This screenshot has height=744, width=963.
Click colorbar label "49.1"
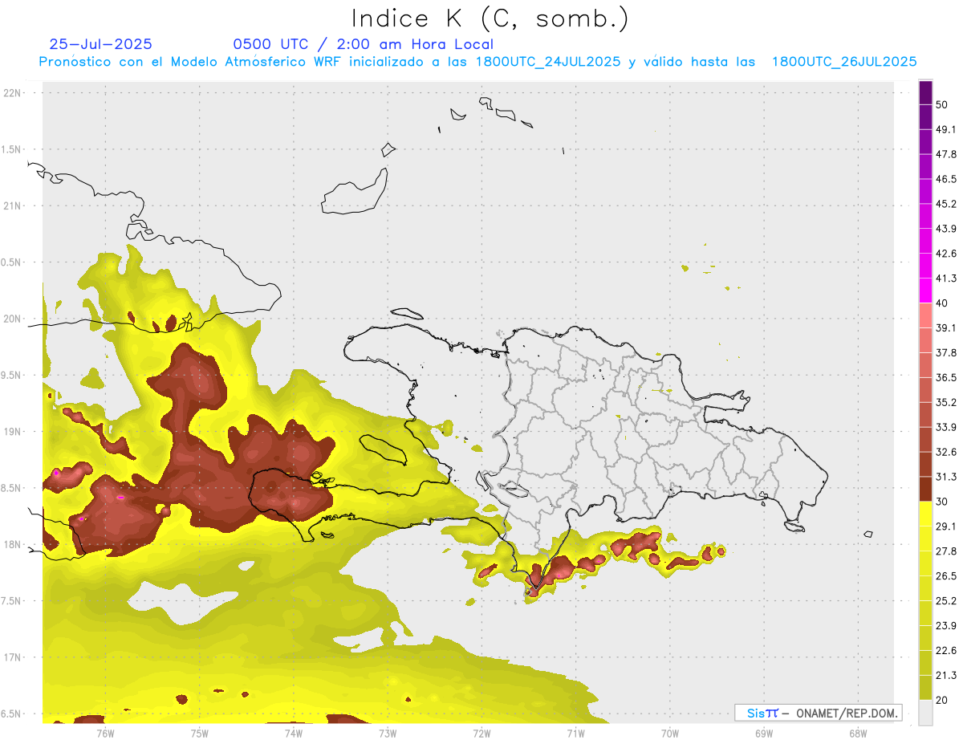[x=946, y=130]
